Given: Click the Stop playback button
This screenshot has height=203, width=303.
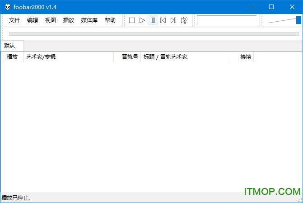Looking at the screenshot, I should tap(132, 20).
